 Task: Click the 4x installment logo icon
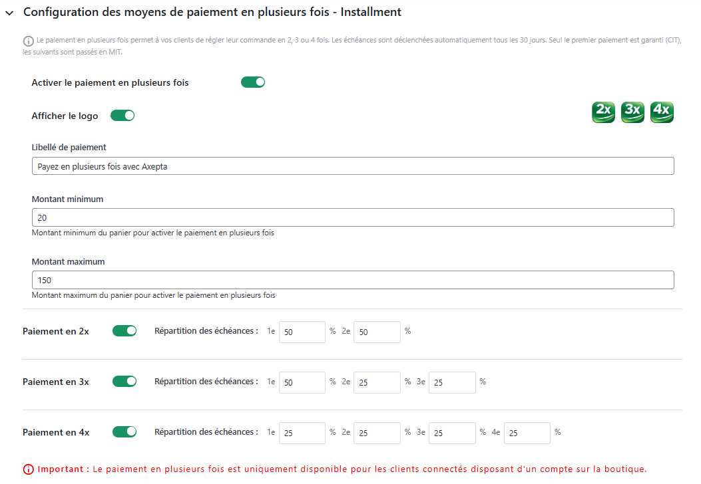[662, 112]
